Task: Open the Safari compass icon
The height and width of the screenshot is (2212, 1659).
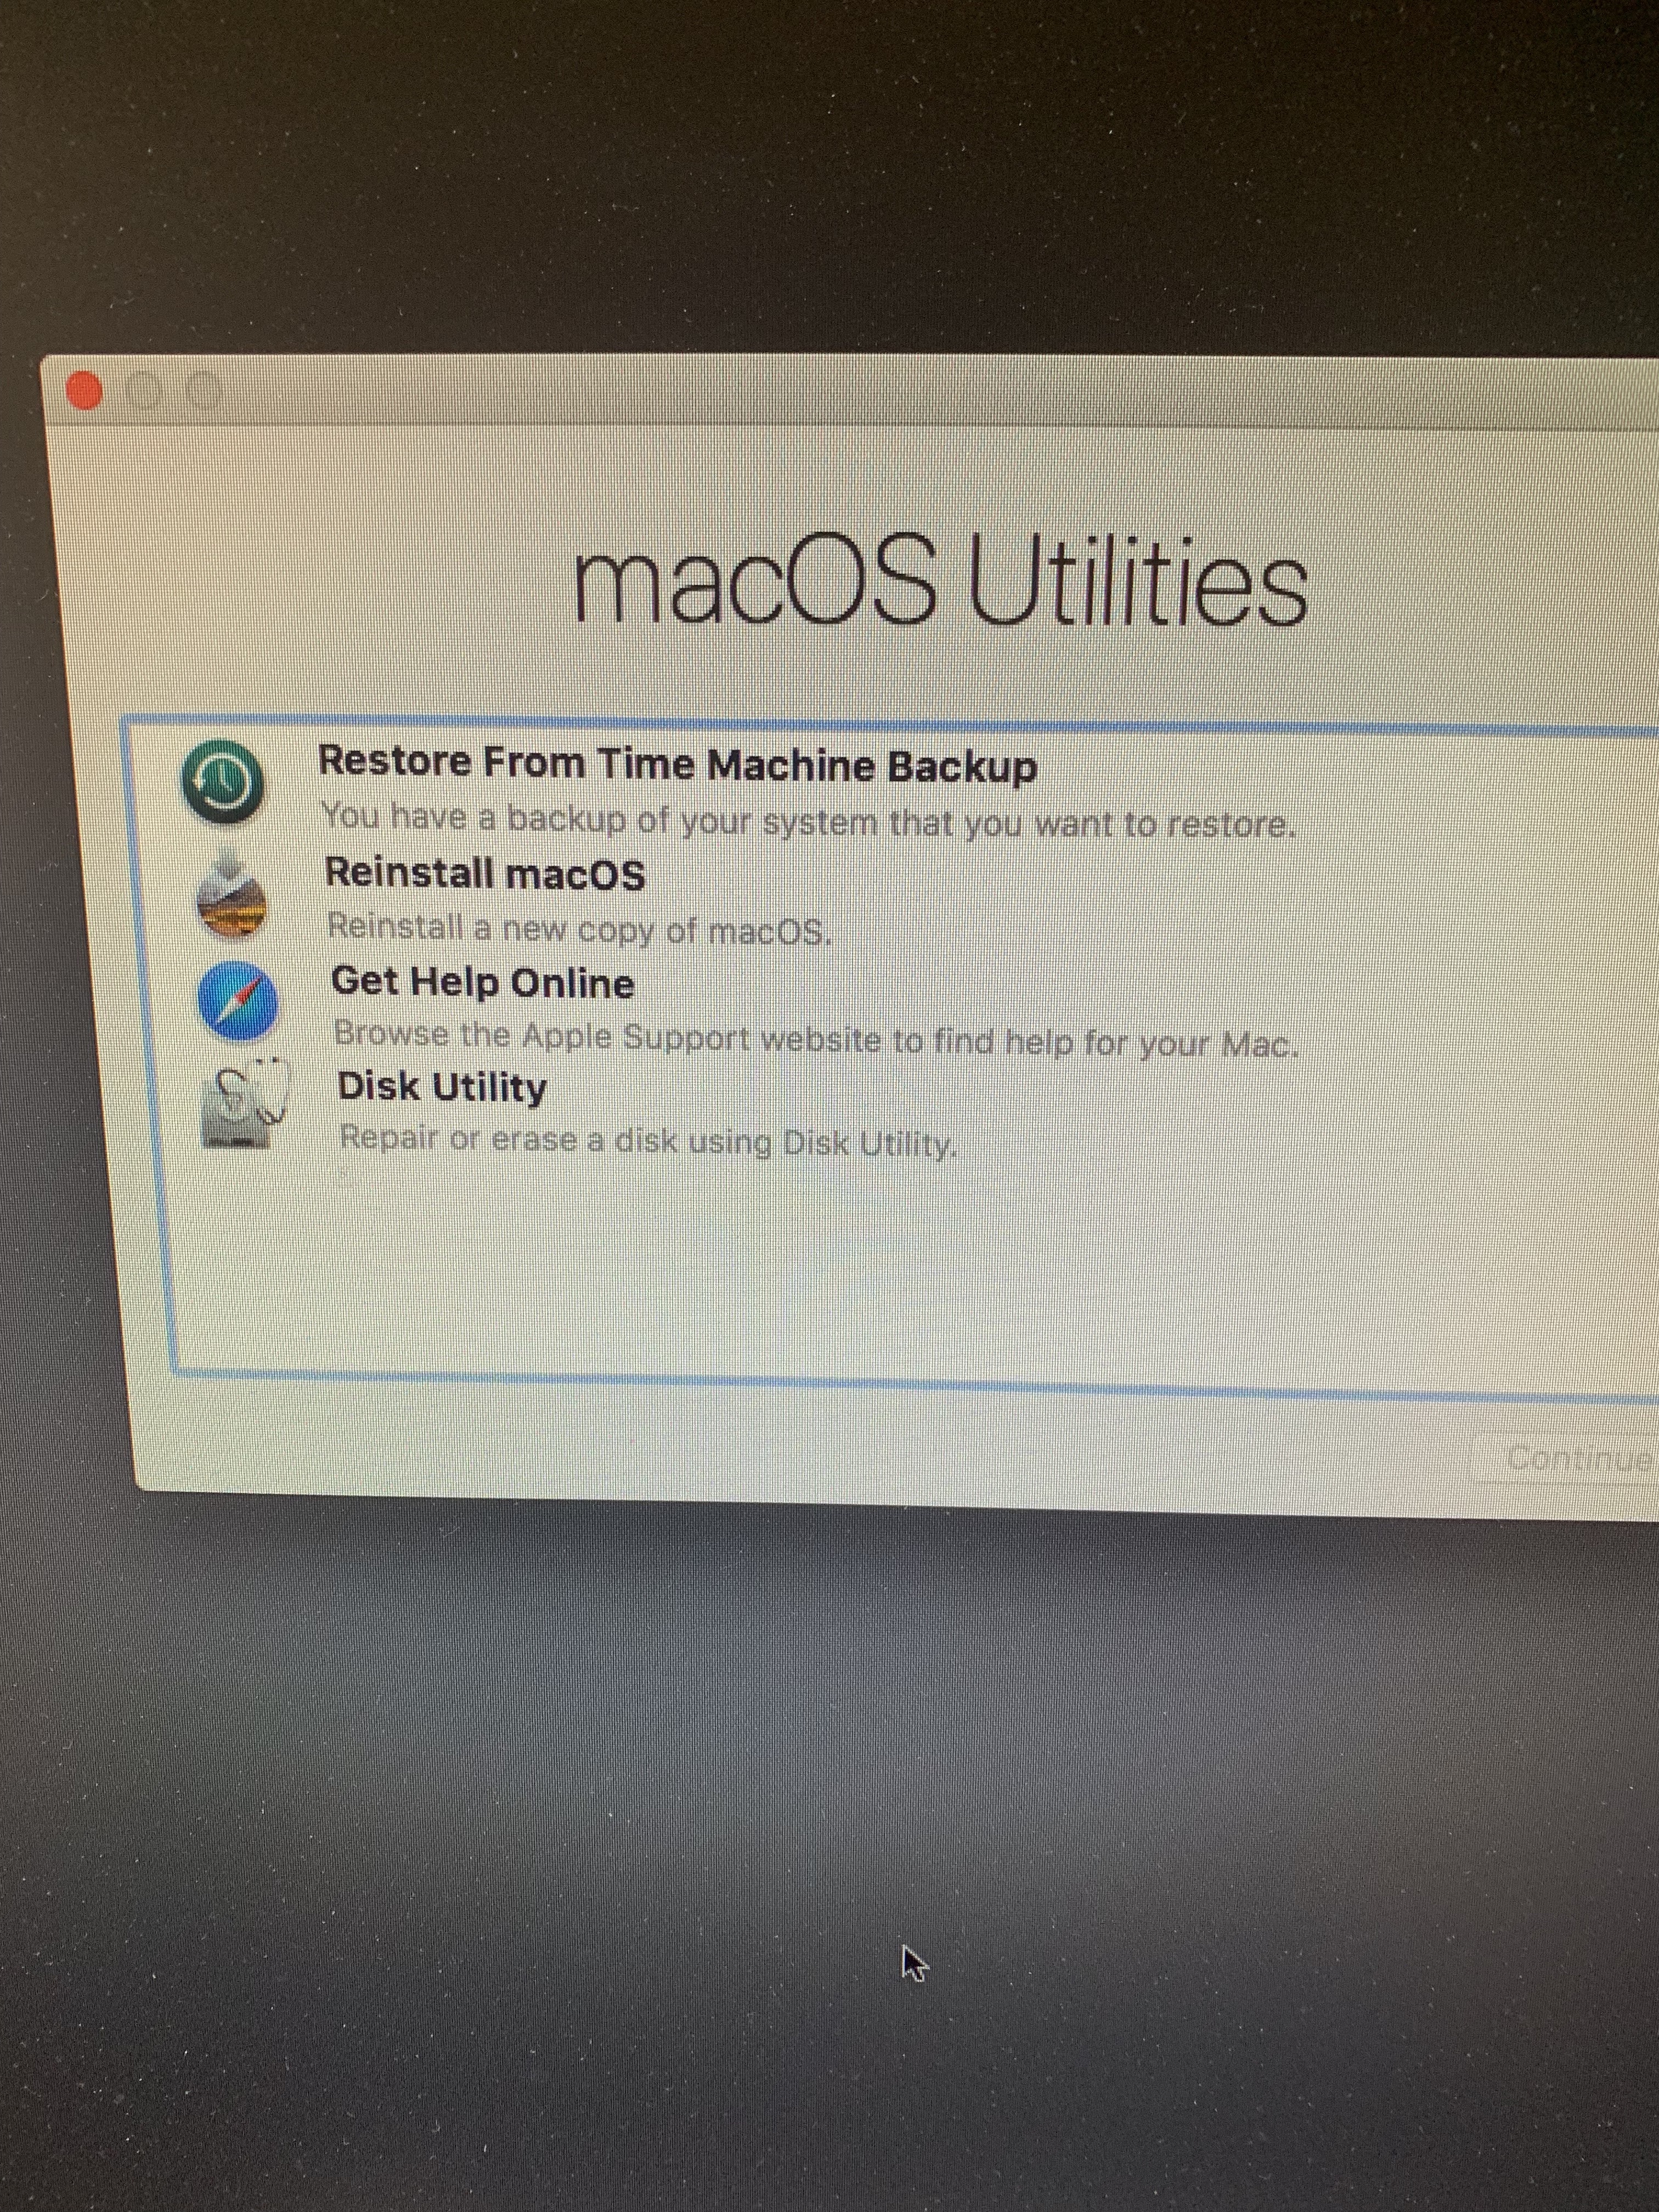Action: tap(238, 1001)
